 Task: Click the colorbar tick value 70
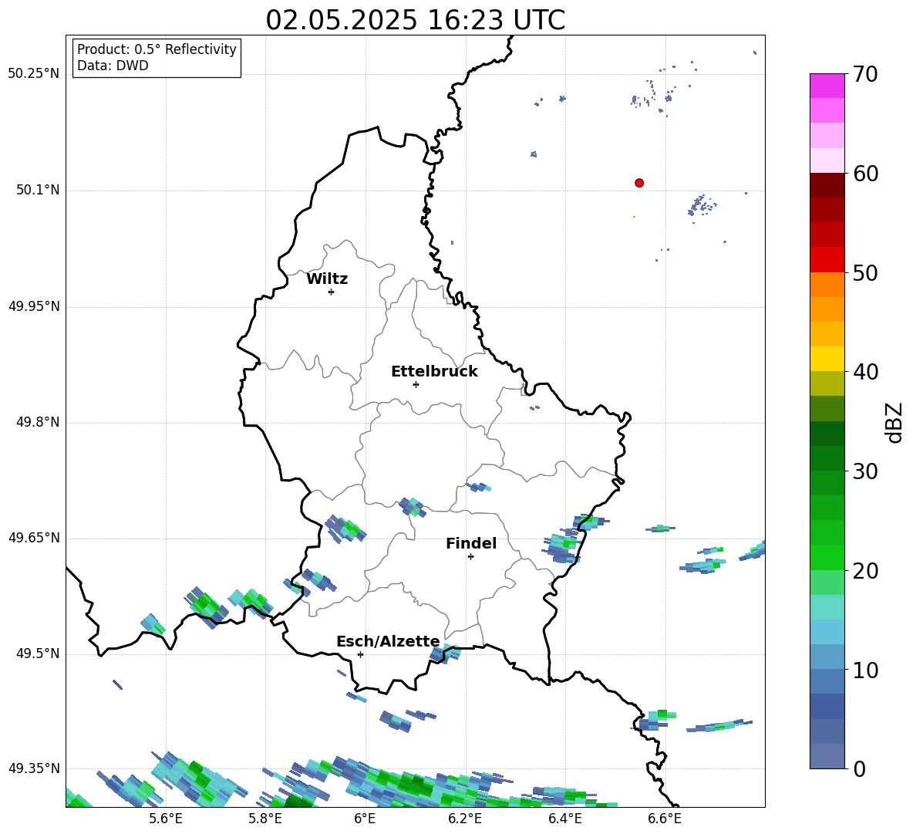[865, 74]
